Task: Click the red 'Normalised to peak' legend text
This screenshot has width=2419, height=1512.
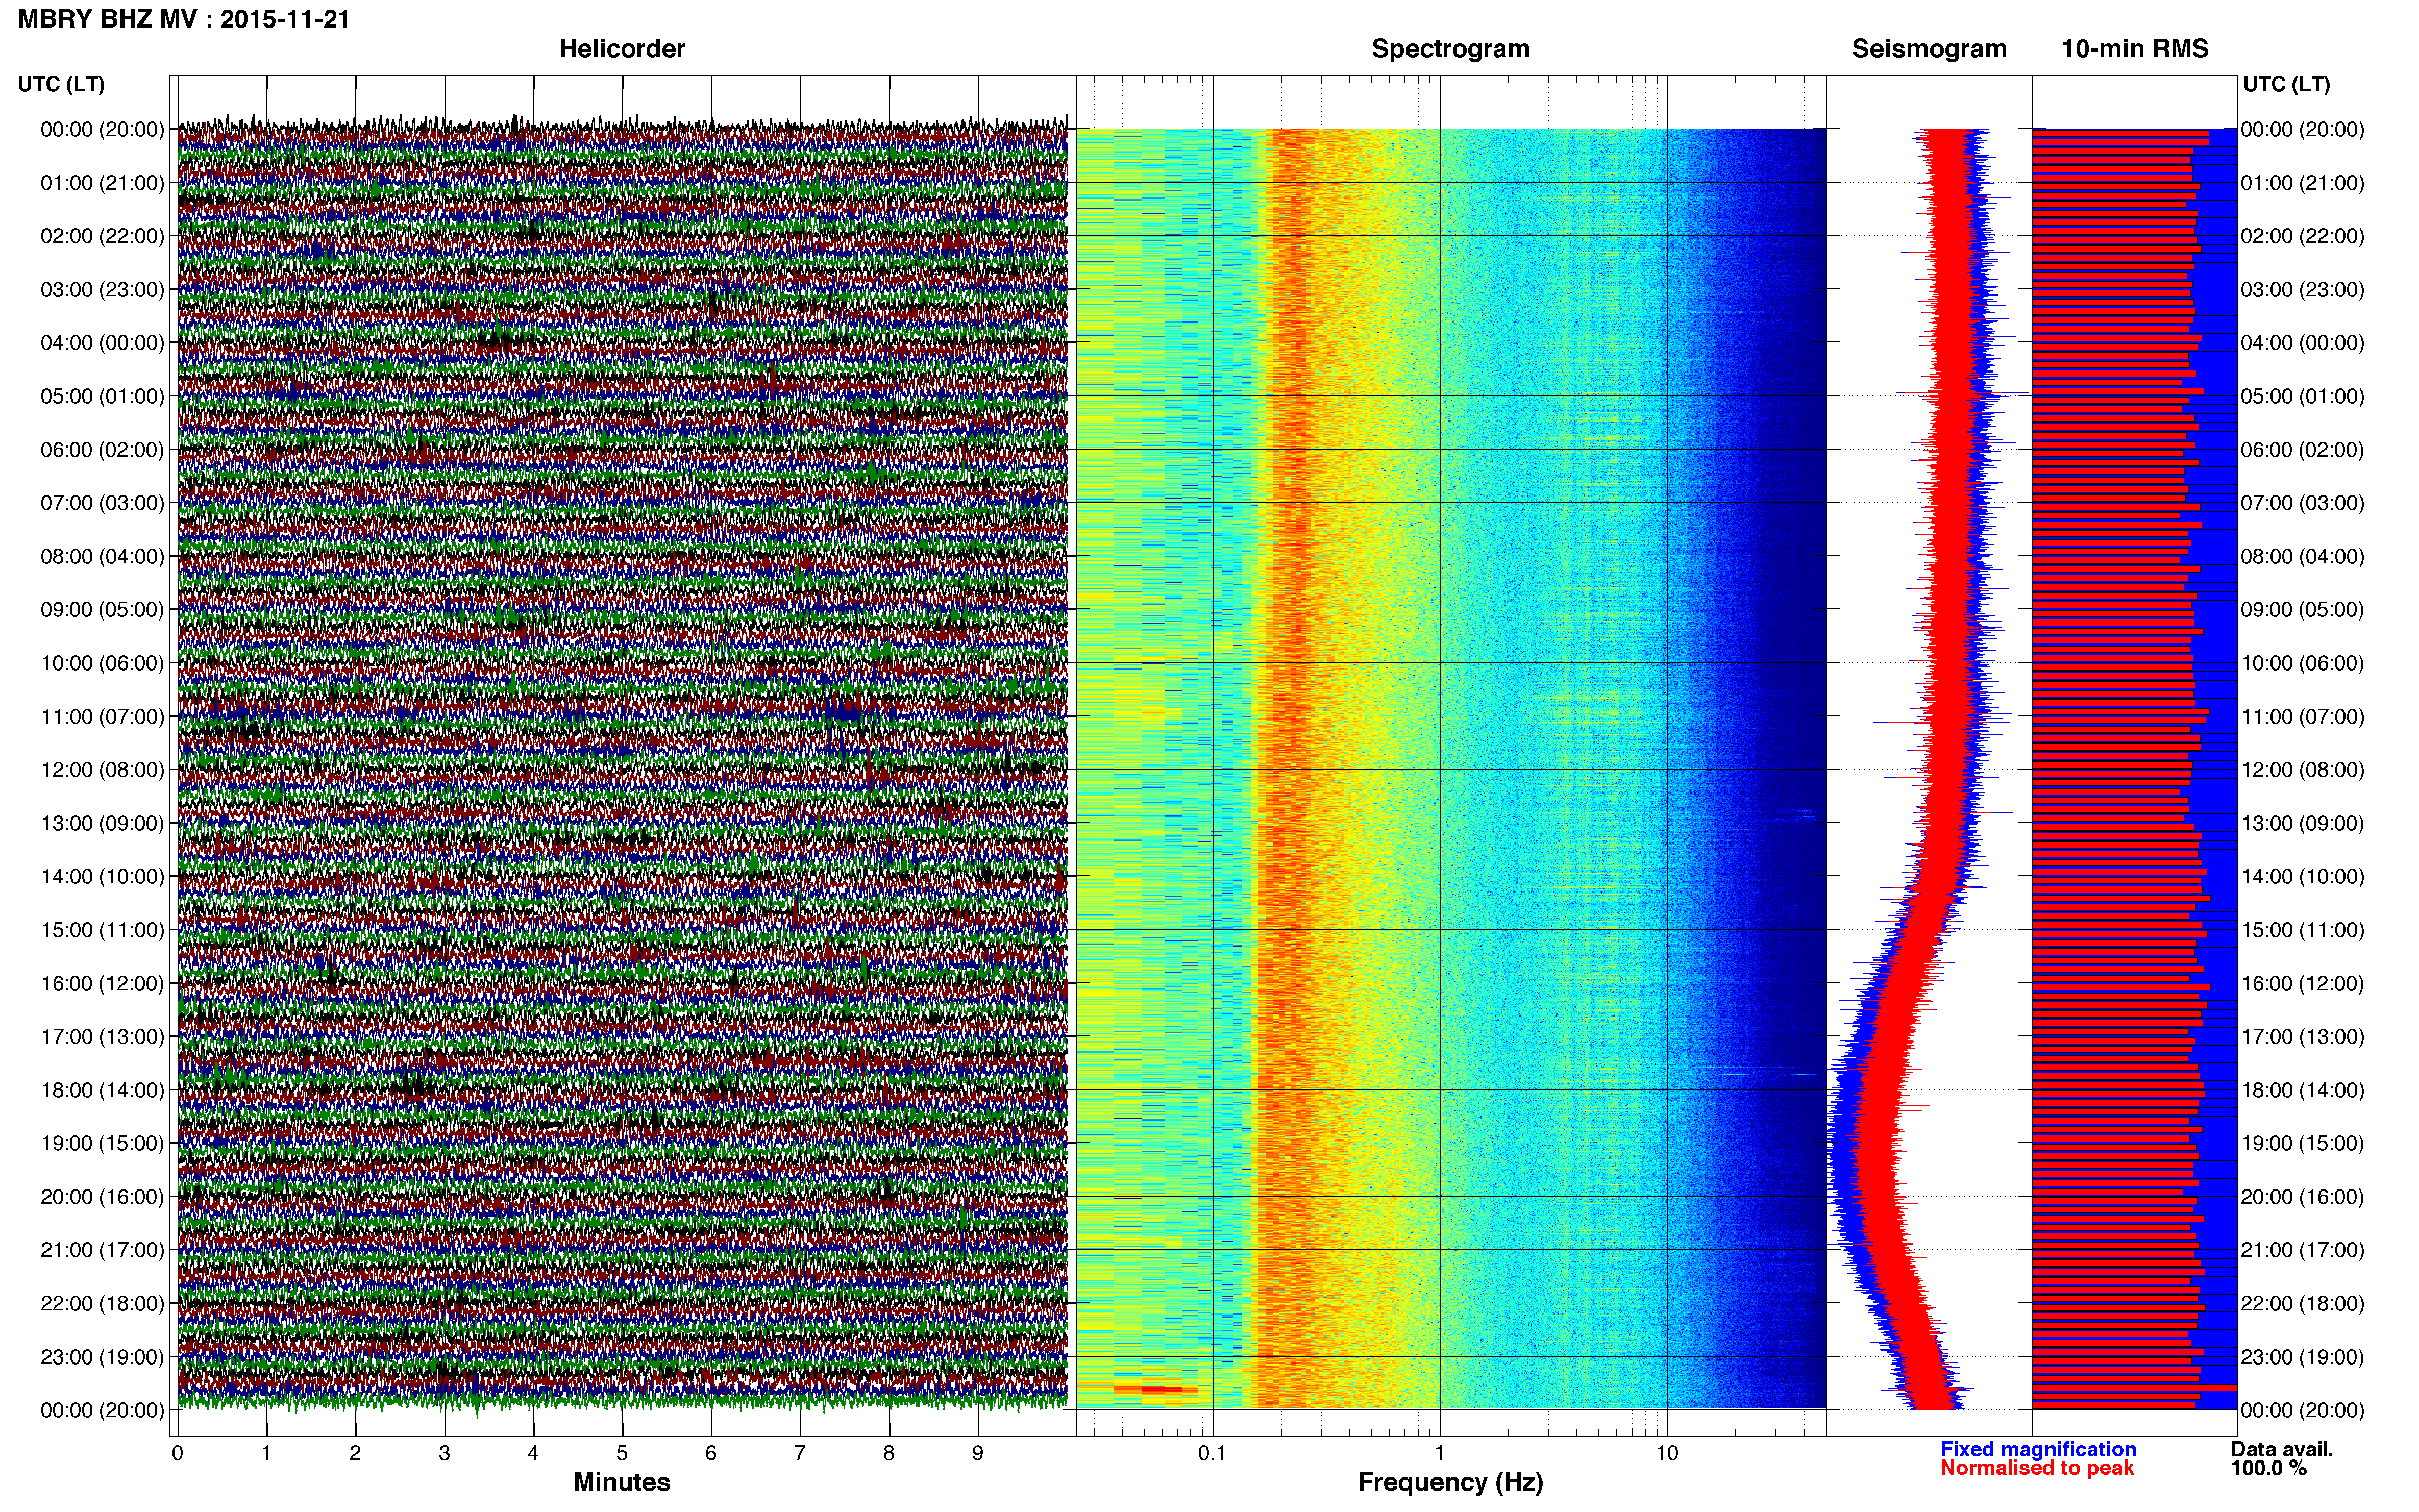Action: (2037, 1468)
